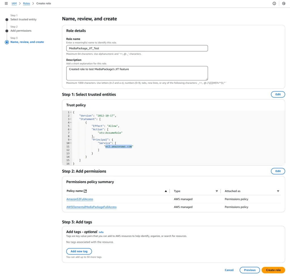This screenshot has height=276, width=290.
Task: Collapse Action fold arrow on line 6
Action: 71,129
